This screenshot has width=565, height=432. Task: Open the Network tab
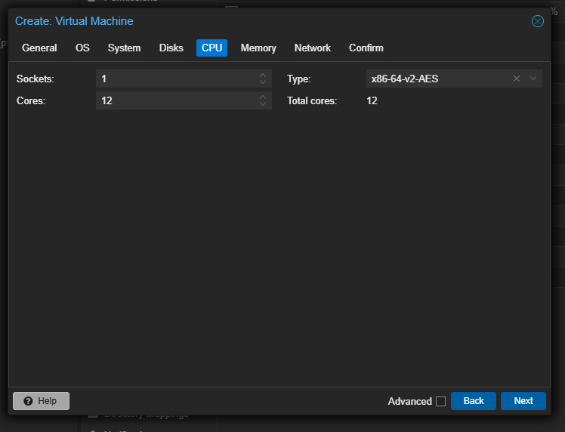point(313,48)
